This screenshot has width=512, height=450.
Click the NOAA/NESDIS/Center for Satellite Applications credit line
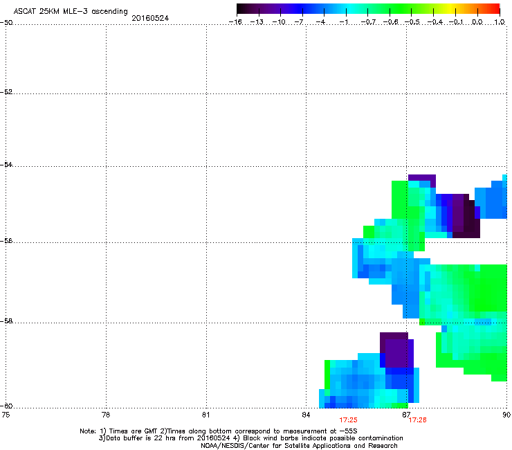(x=299, y=446)
